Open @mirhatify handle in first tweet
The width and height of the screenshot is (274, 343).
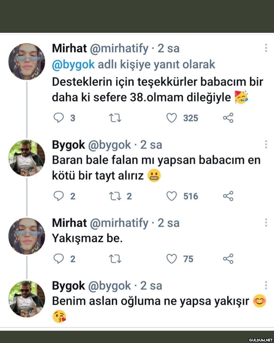tap(119, 48)
